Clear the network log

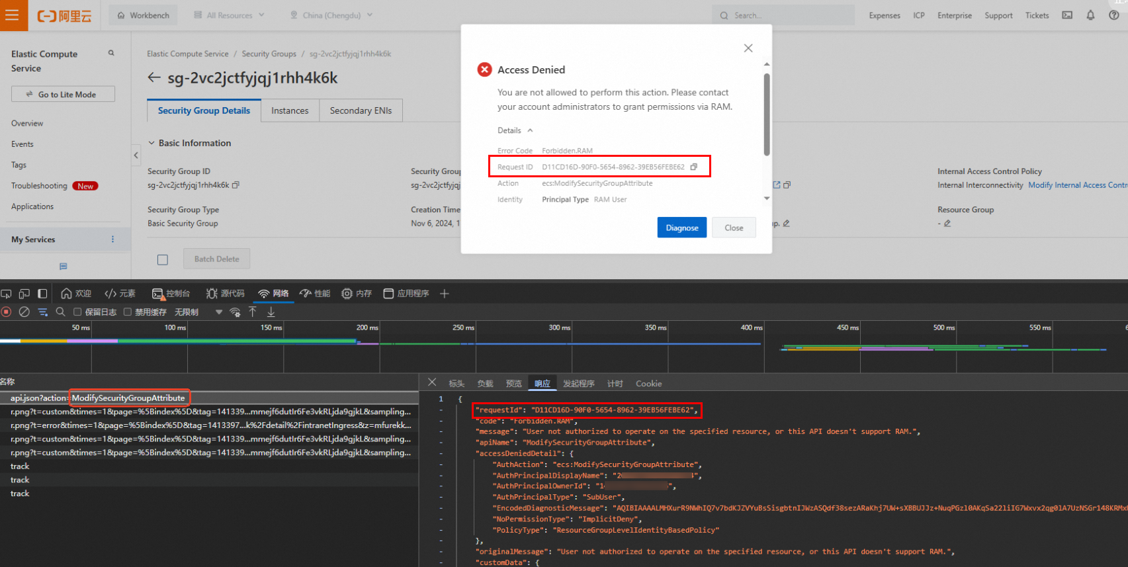tap(24, 312)
